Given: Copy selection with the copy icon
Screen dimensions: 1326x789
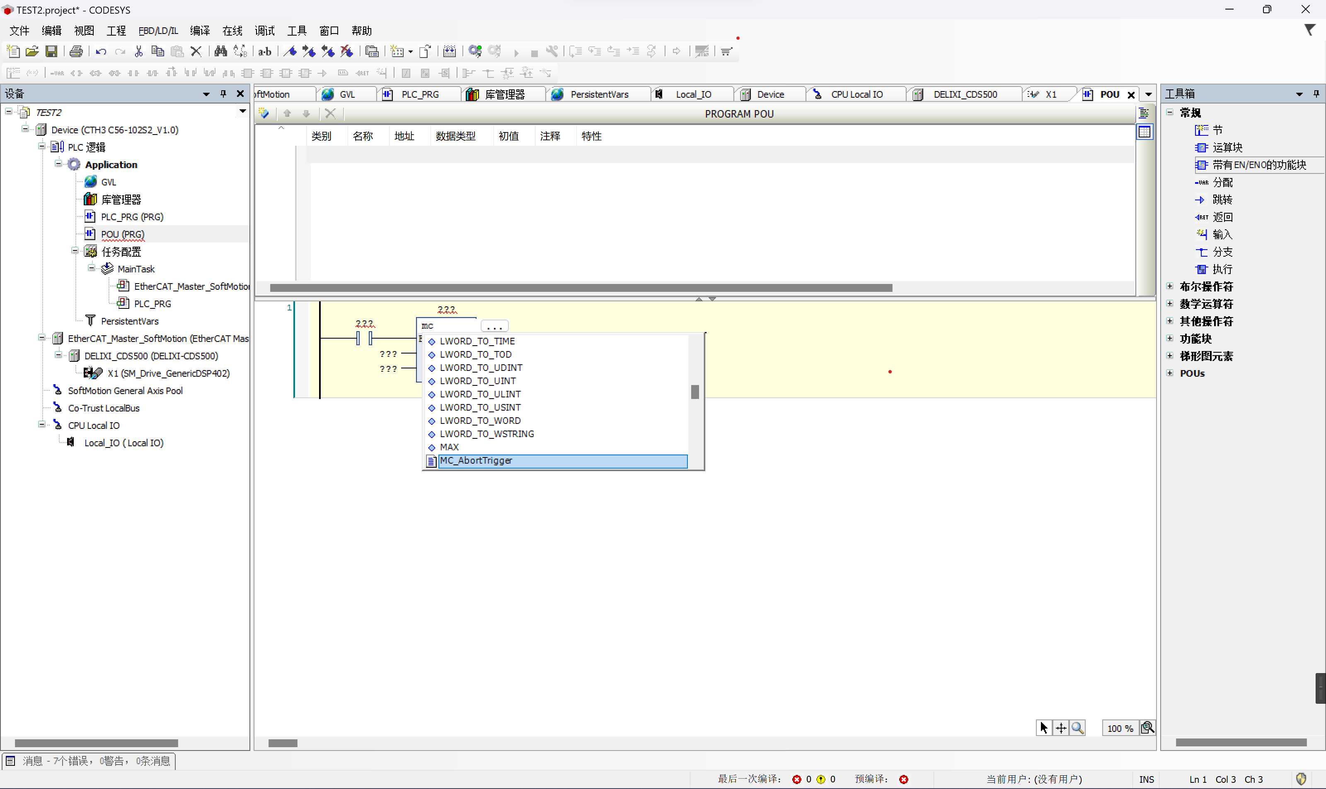Looking at the screenshot, I should pos(157,52).
